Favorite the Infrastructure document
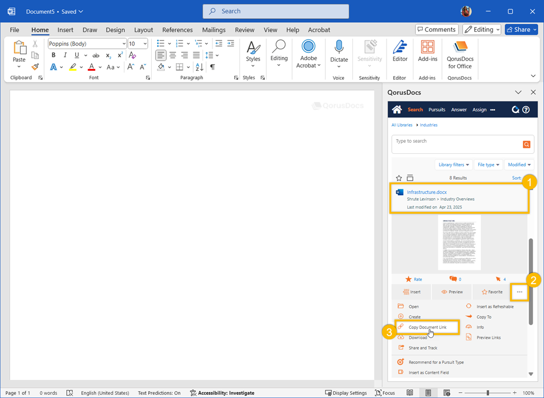The image size is (544, 398). point(492,292)
